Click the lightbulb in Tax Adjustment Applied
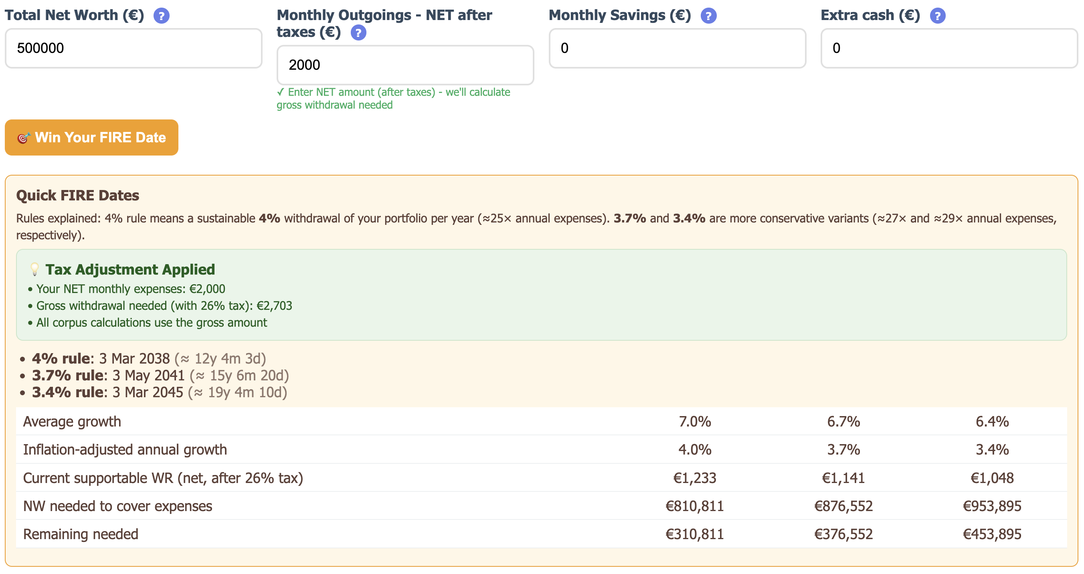The width and height of the screenshot is (1084, 574). click(35, 269)
